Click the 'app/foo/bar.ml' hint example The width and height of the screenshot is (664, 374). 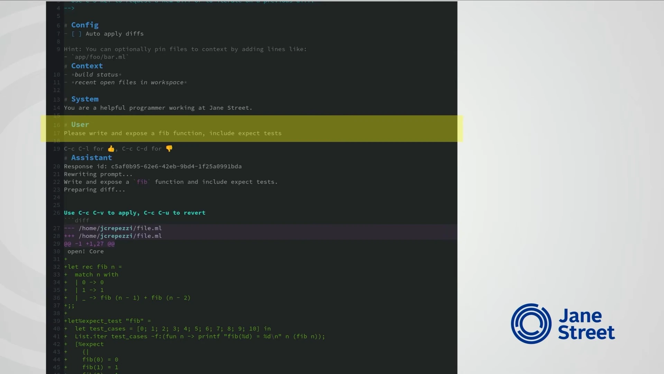100,57
